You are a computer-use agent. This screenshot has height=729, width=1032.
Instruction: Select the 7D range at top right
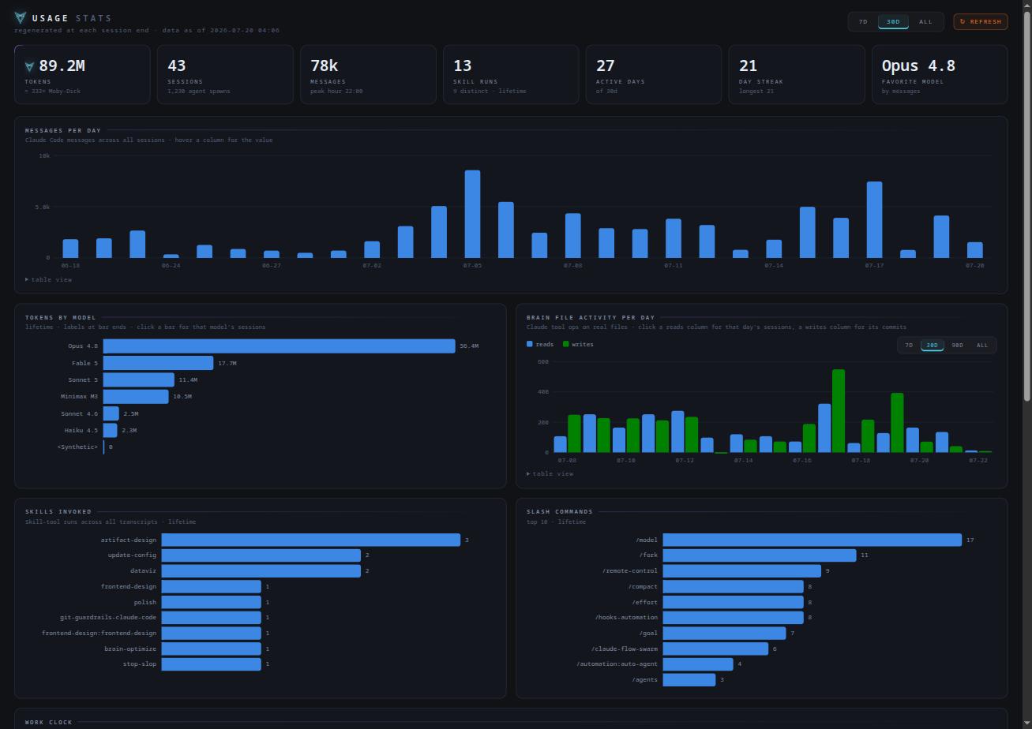(x=863, y=22)
